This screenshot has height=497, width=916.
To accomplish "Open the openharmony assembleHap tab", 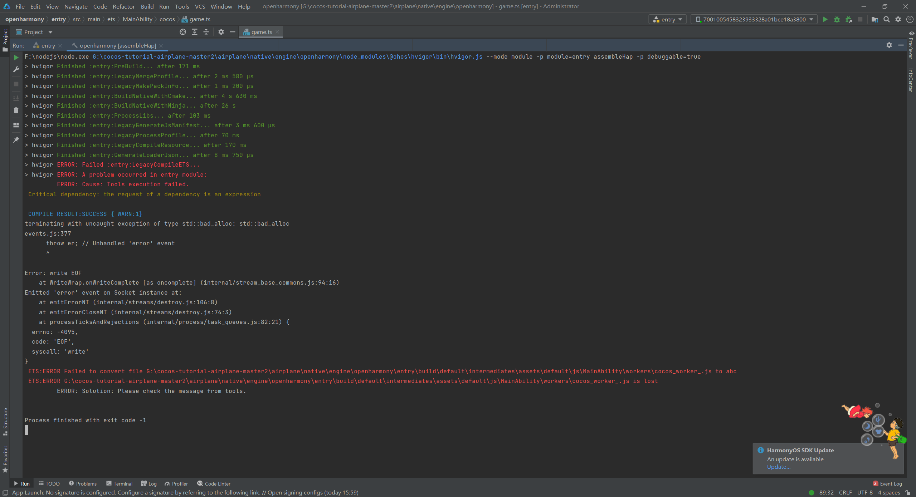I will 116,45.
